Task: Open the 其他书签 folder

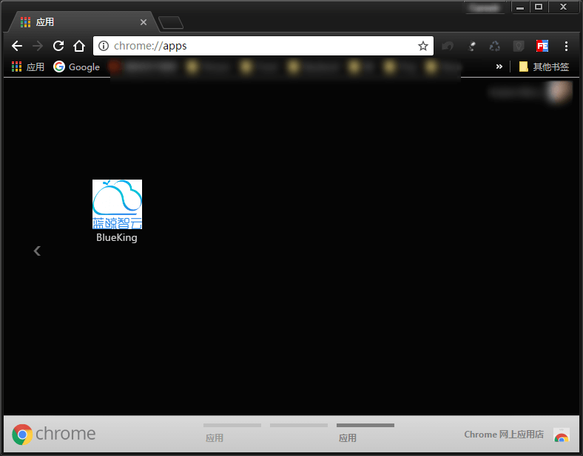Action: [x=544, y=67]
